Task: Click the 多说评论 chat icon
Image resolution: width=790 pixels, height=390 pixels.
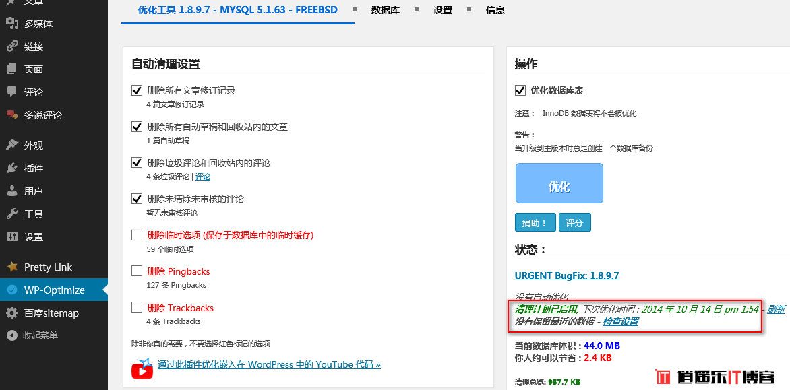Action: coord(12,115)
